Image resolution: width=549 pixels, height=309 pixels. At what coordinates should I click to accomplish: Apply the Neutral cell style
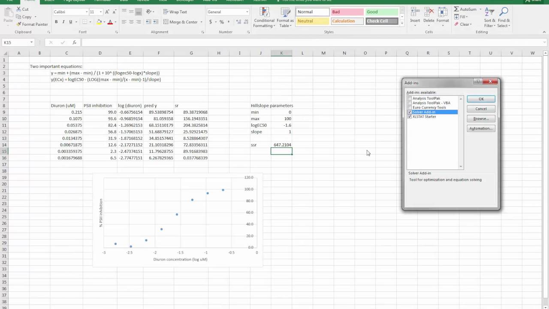(x=312, y=21)
